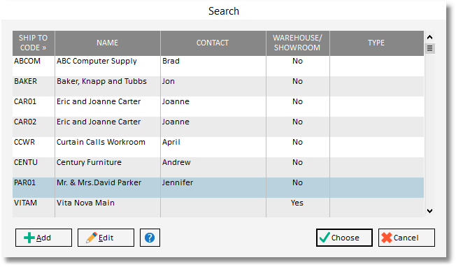This screenshot has width=456, height=267.
Task: Select the CAR02 ship to code row
Action: click(x=218, y=127)
